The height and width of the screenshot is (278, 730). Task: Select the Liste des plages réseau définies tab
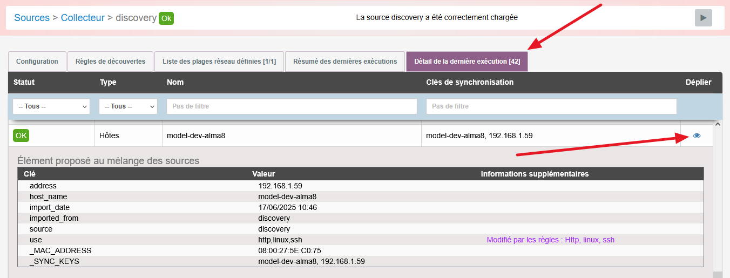pos(219,62)
